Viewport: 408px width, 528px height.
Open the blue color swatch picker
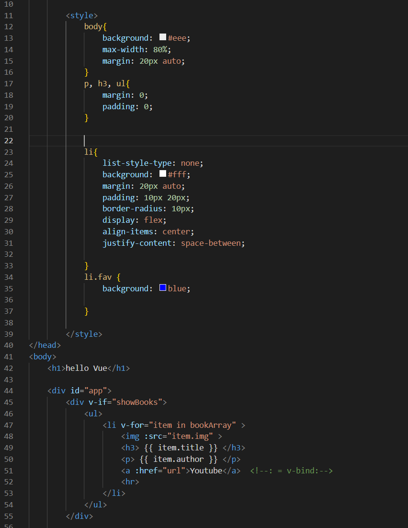(163, 287)
